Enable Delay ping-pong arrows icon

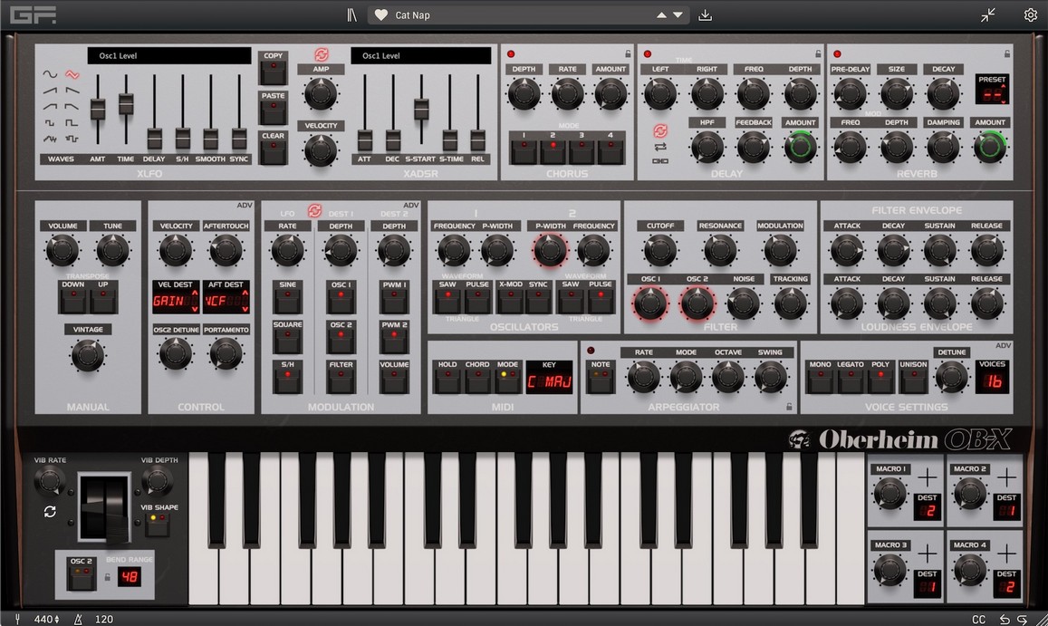(660, 147)
